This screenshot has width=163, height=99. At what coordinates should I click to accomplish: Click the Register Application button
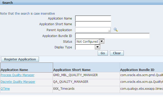pos(20,59)
